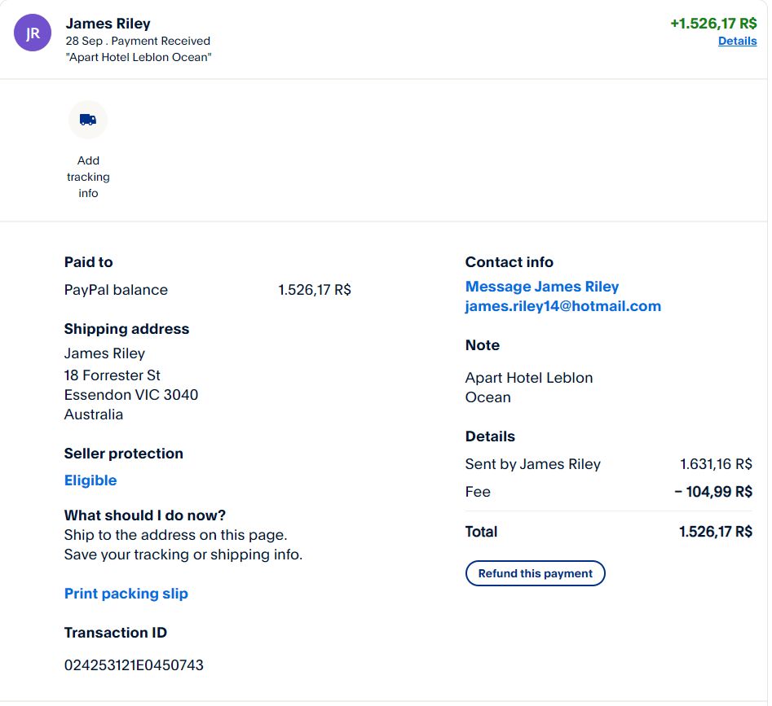The height and width of the screenshot is (706, 772).
Task: Click the james.riley14@hotmail.com email link
Action: click(x=562, y=306)
